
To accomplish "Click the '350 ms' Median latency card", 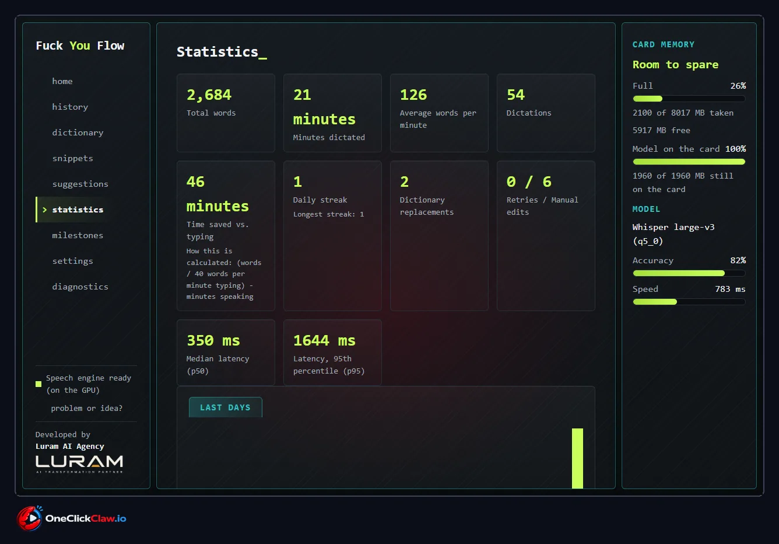I will coord(226,353).
